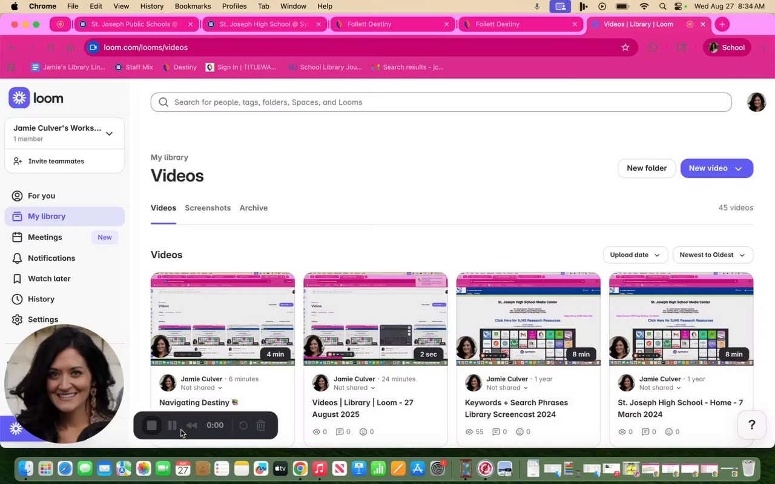Viewport: 775px width, 484px height.
Task: Click the magnifier icon in the Loom search bar
Action: coord(163,102)
